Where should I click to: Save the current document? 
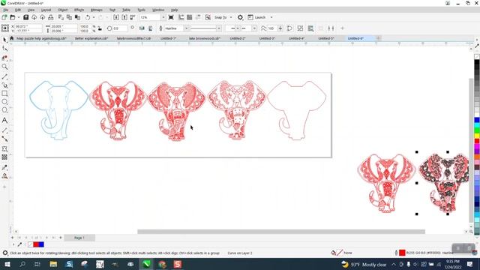[25, 17]
